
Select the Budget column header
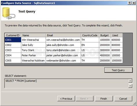[x=105, y=35]
